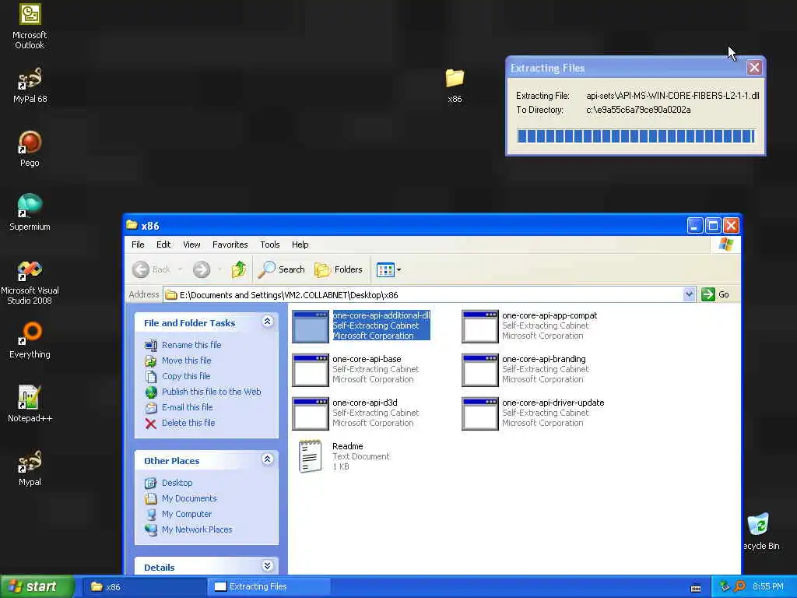Click the Go button beside address bar

pyautogui.click(x=715, y=294)
